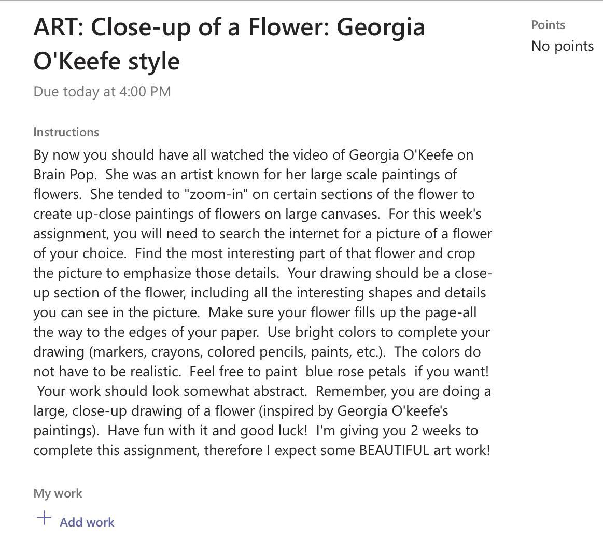Viewport: 603px width, 540px height.
Task: Click the 'Due today at 4:00 PM' text
Action: [x=102, y=92]
